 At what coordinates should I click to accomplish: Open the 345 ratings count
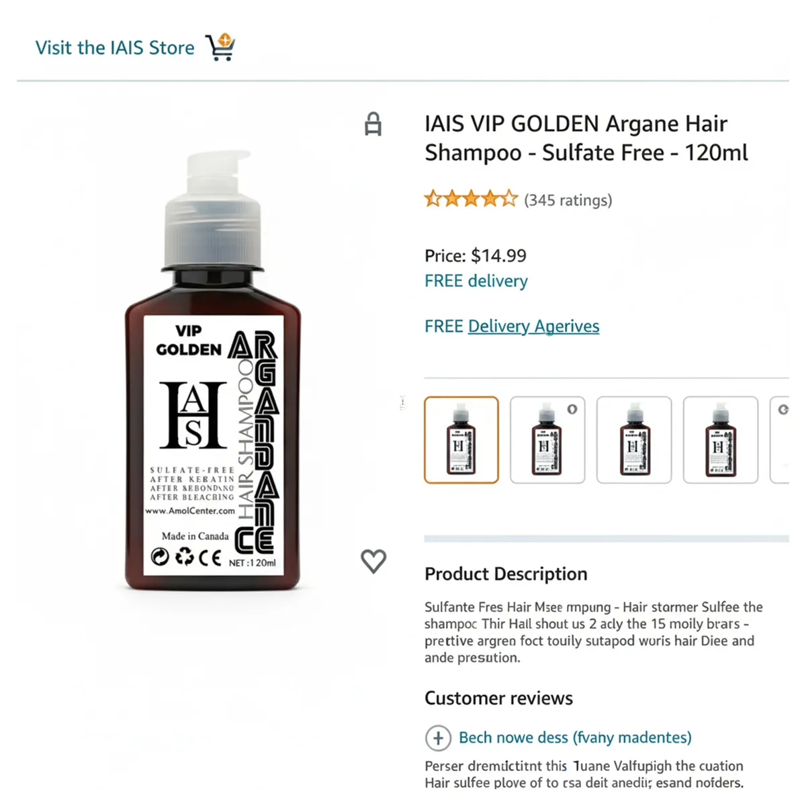click(x=568, y=200)
